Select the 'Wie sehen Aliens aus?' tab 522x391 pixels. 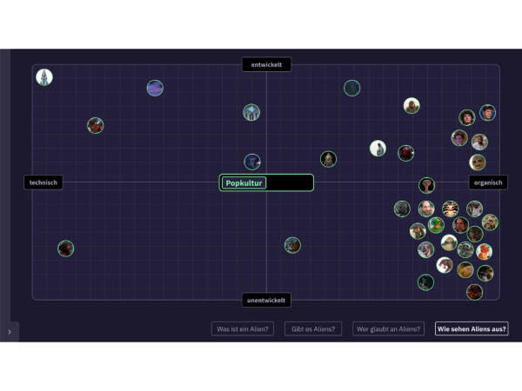pyautogui.click(x=472, y=328)
